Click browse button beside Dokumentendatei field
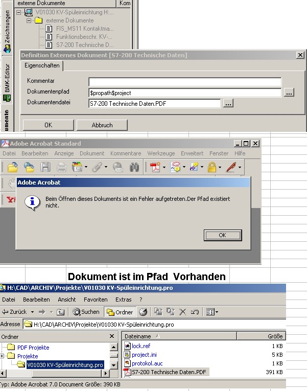Image resolution: width=307 pixels, height=391 pixels. pos(228,103)
